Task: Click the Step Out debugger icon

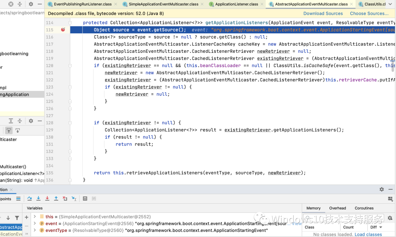Action: point(56,198)
